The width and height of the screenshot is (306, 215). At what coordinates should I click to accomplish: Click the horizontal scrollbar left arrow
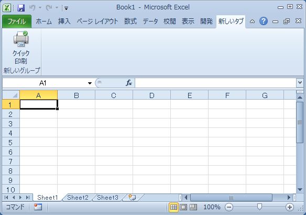click(185, 197)
